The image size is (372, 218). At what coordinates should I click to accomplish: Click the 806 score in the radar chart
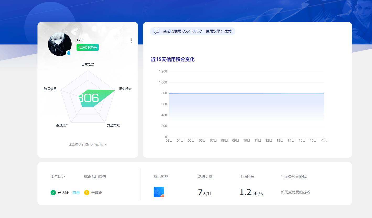click(x=88, y=98)
